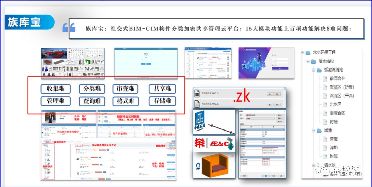Screen dimensions: 372x187
Task: Click the 滤池 folder icon
Action: pyautogui.click(x=319, y=130)
